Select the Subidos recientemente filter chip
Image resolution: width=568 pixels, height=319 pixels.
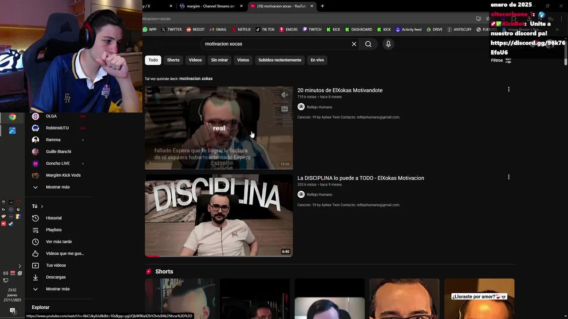pos(280,60)
